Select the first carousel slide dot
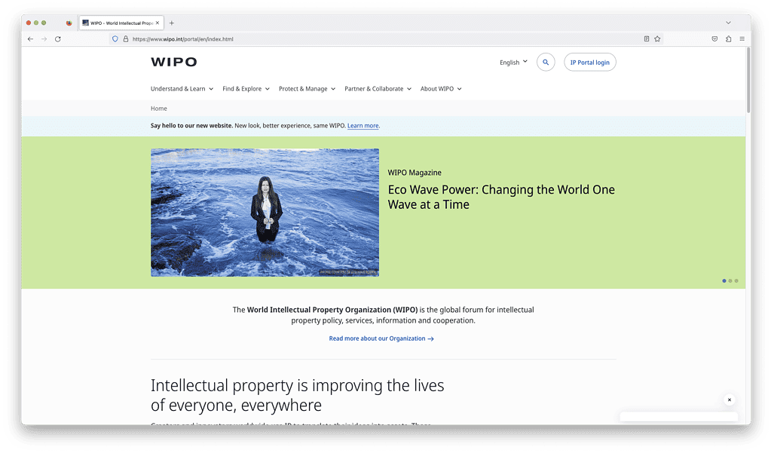Viewport: 771px width, 453px height. click(724, 281)
